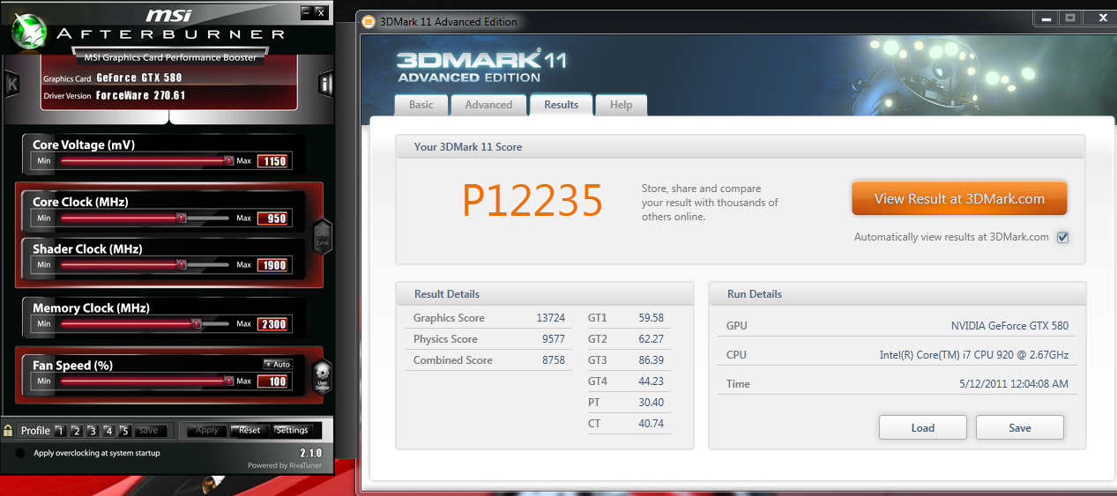The width and height of the screenshot is (1117, 496).
Task: Click the GT4 result 44.23
Action: click(651, 381)
